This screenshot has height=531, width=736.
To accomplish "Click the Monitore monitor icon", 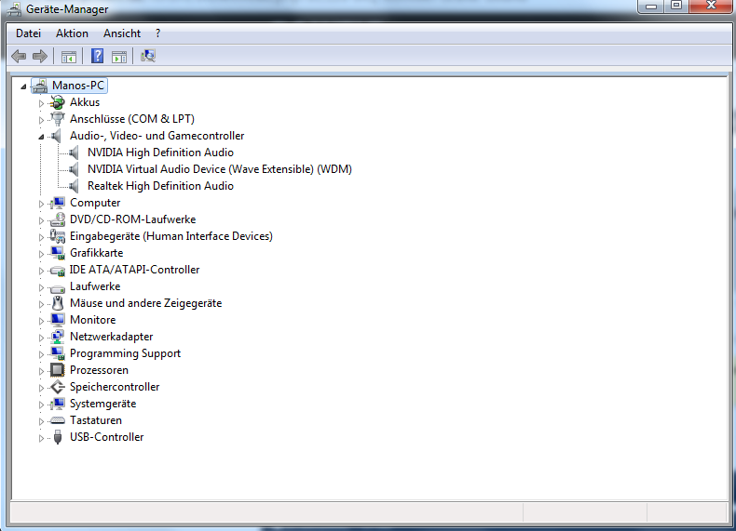I will point(57,320).
